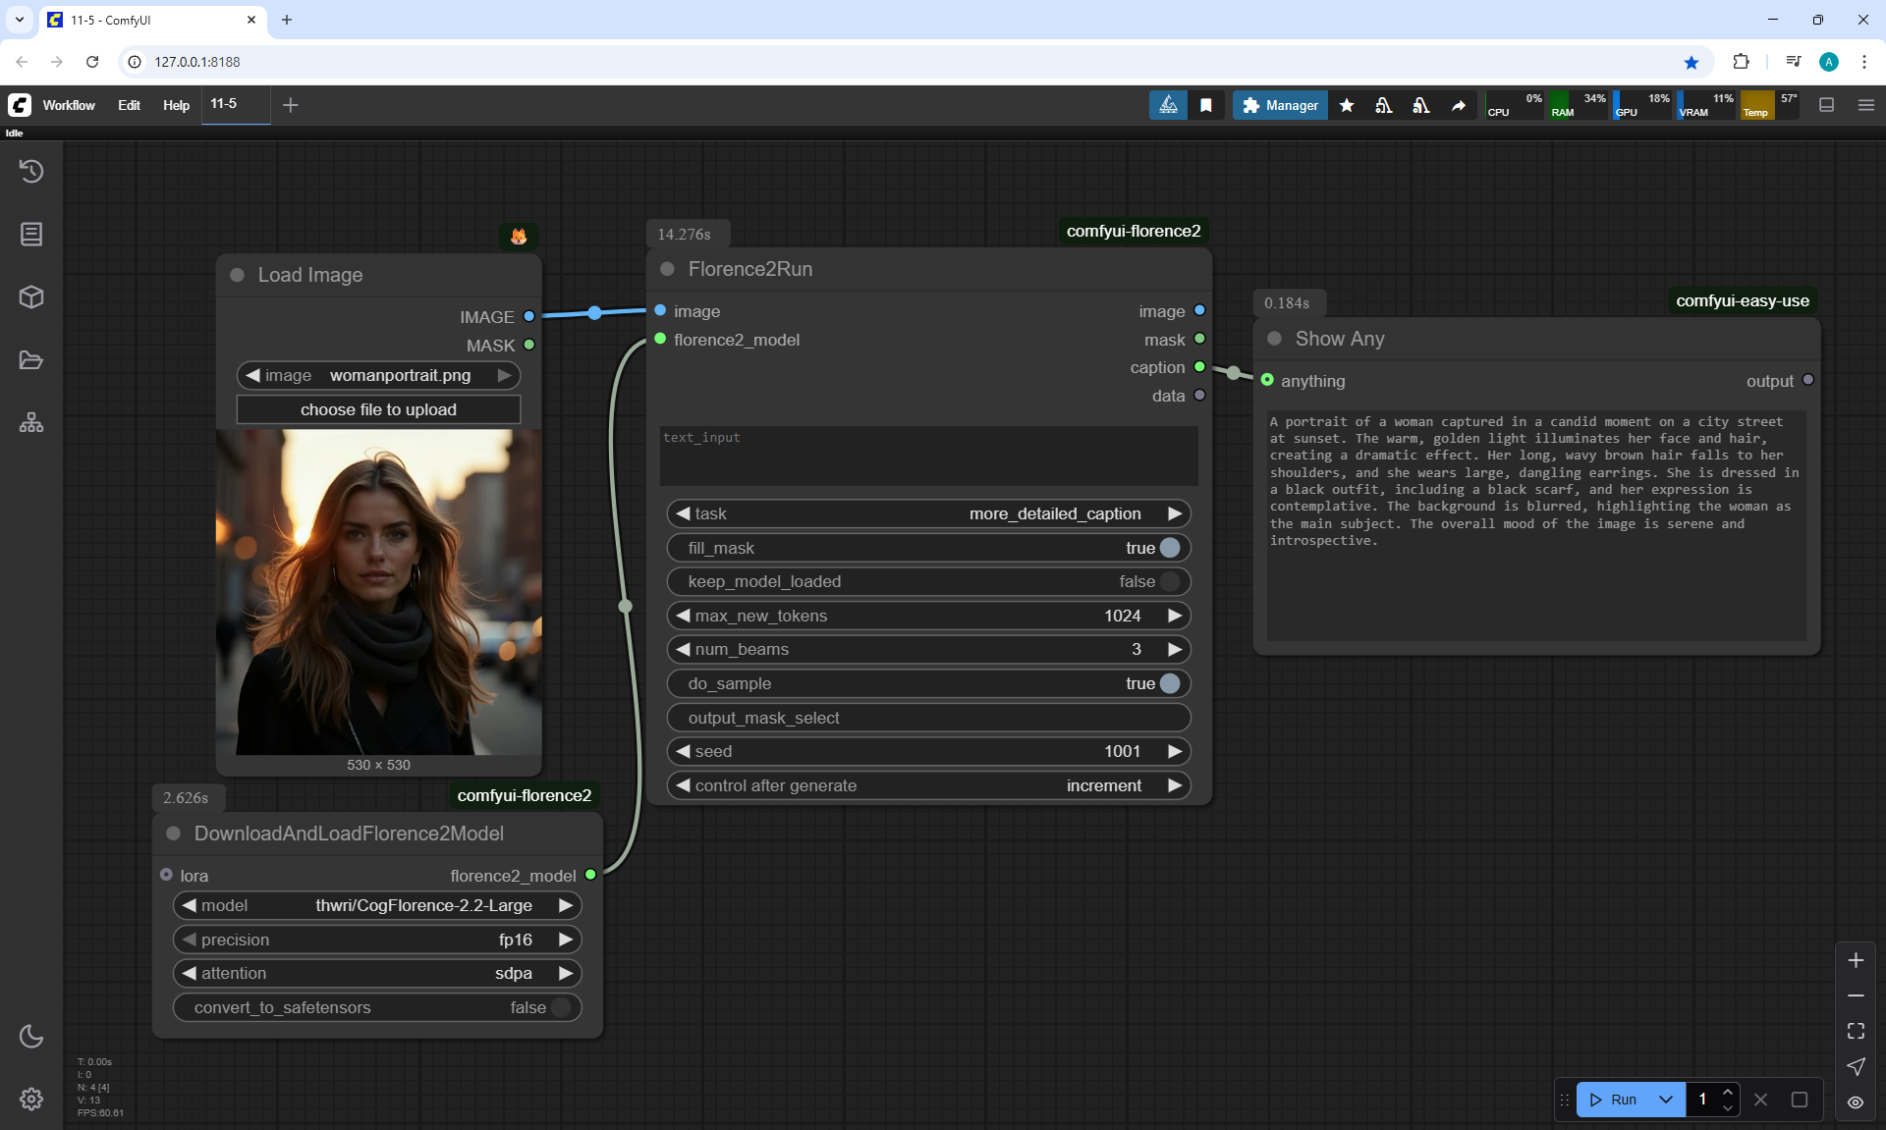Open the workflows folder sidebar icon
The width and height of the screenshot is (1886, 1130).
pos(31,360)
